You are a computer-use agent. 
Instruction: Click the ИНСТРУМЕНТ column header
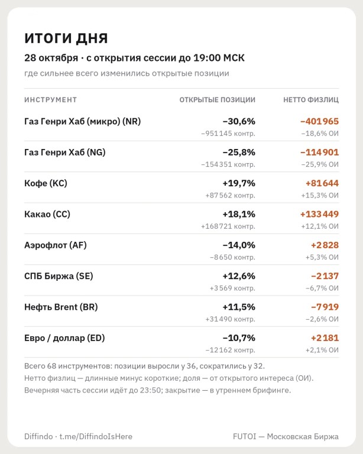pos(51,99)
